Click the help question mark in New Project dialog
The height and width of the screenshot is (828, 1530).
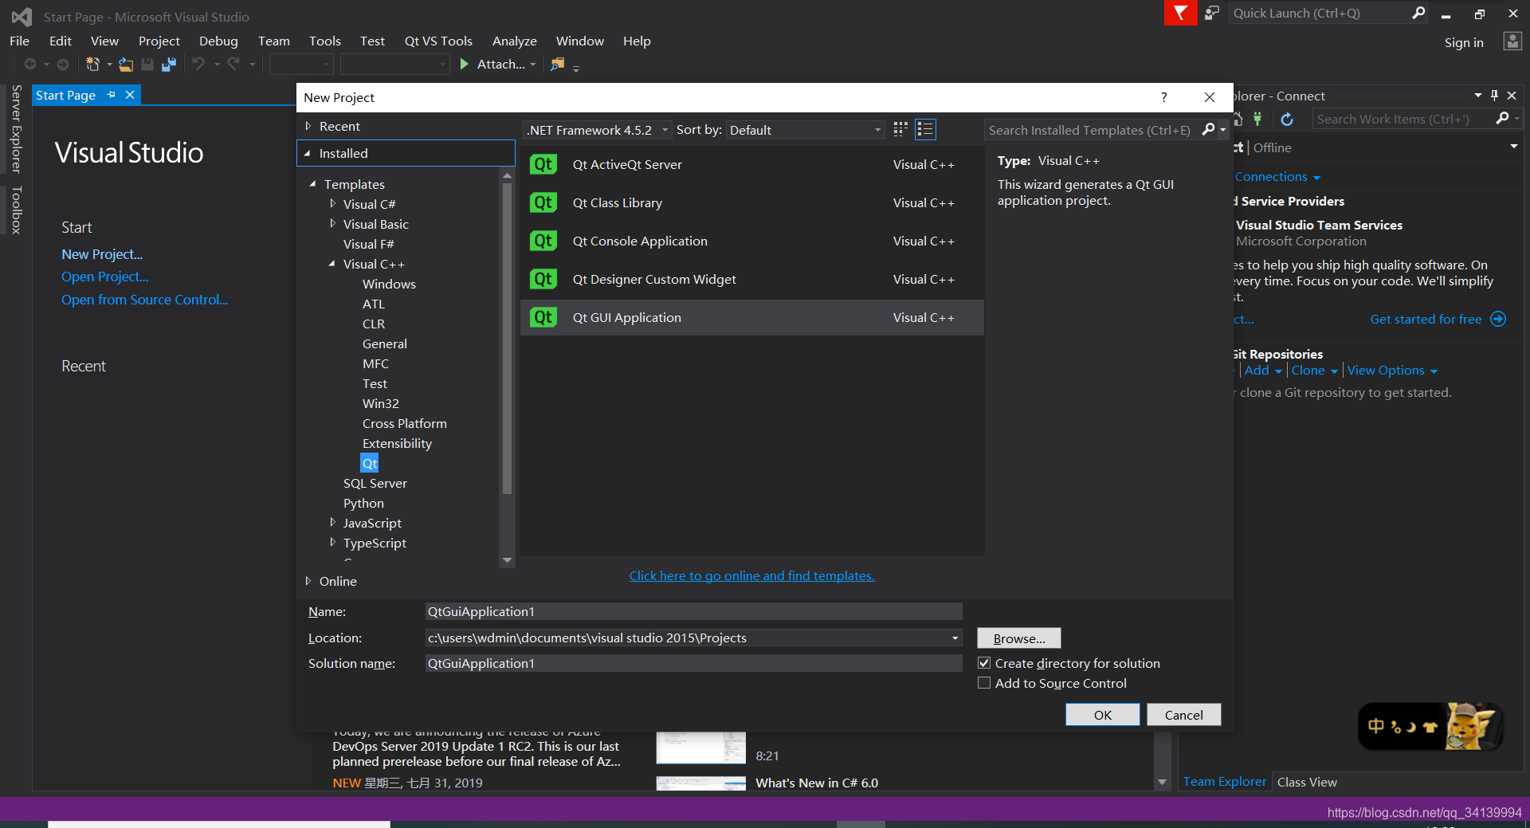coord(1163,97)
